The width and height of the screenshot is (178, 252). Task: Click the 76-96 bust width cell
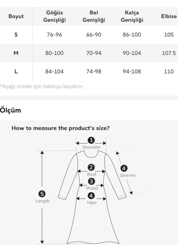point(55,34)
